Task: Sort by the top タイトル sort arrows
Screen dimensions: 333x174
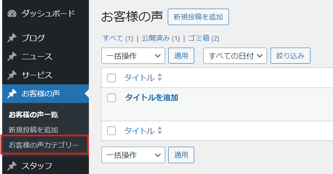Action: 160,77
